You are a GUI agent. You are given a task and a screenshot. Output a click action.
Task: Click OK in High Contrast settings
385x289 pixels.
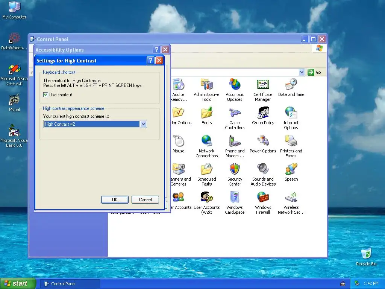tap(115, 199)
